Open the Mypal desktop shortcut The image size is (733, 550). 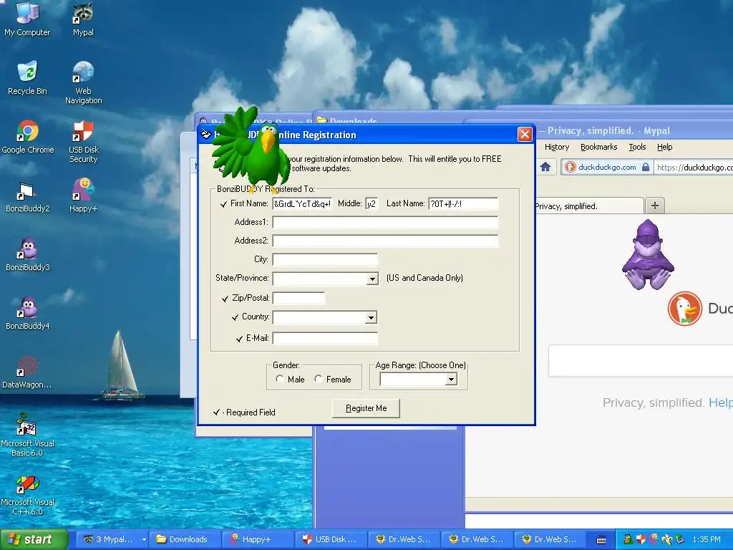(83, 19)
